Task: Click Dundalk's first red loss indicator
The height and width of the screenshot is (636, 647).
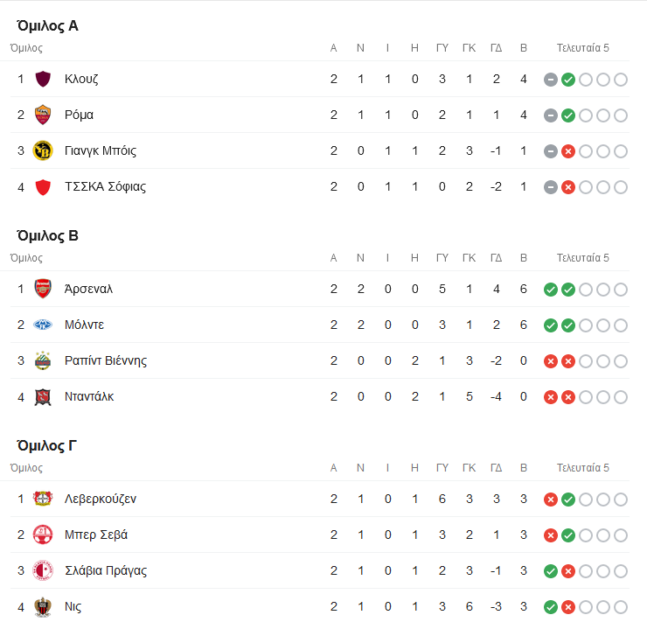Action: pos(550,397)
